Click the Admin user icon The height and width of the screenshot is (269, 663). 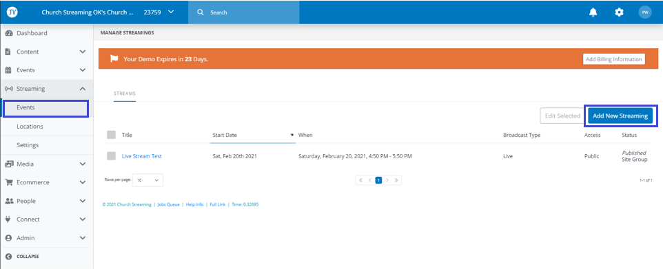[8, 238]
